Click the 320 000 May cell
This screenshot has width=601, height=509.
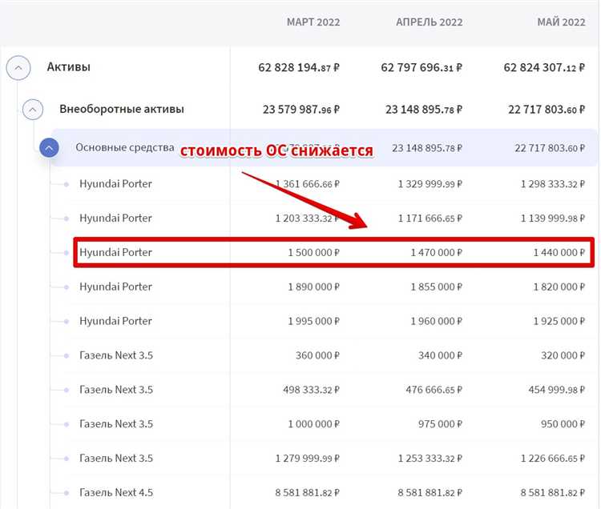pos(563,355)
